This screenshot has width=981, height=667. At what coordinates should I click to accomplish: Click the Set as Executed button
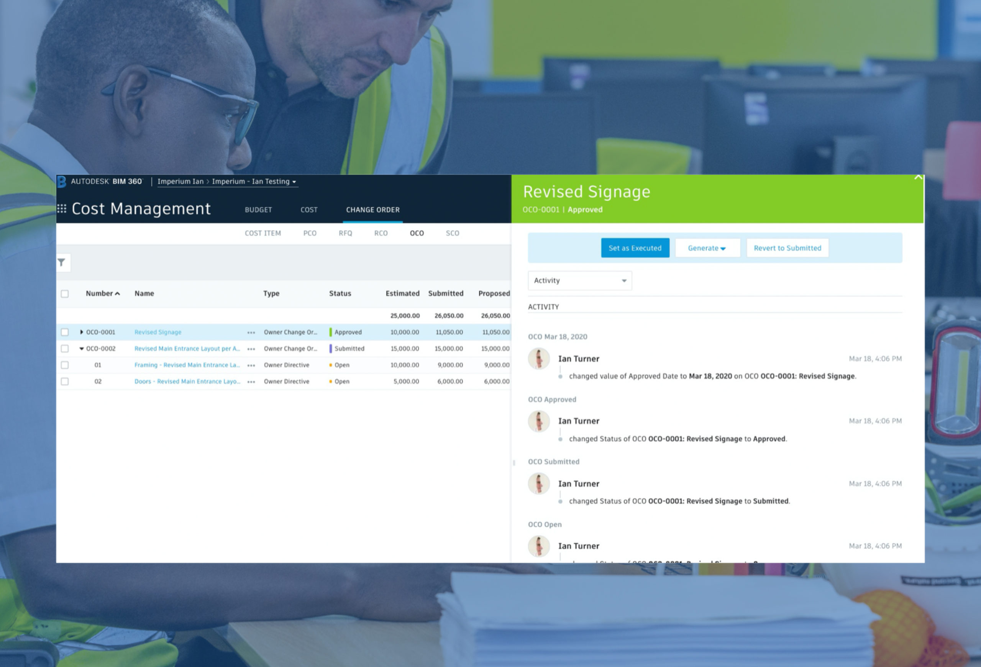tap(635, 248)
